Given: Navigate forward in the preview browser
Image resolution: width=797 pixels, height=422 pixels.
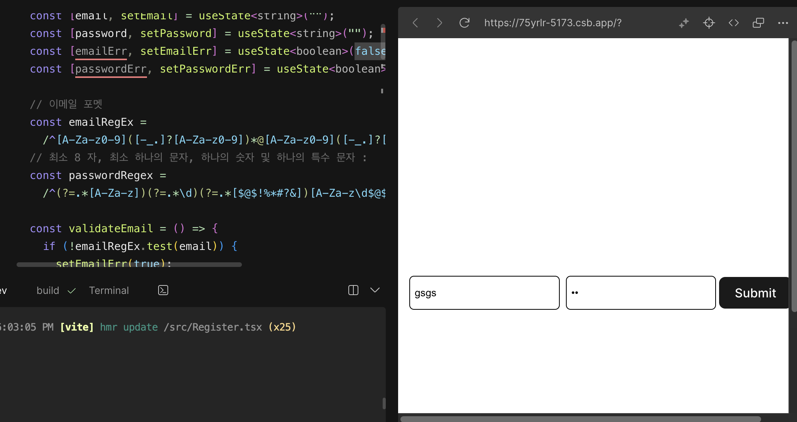Looking at the screenshot, I should coord(439,23).
